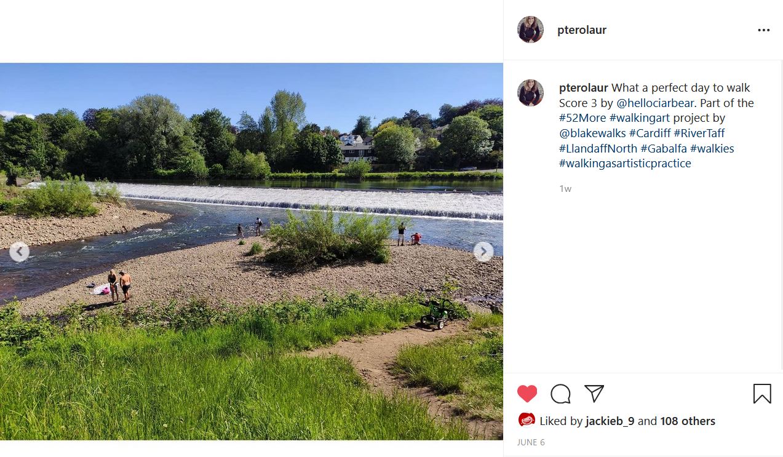Screen dimensions: 783x457
Task: Share the post via the paper plane icon
Action: pyautogui.click(x=594, y=394)
